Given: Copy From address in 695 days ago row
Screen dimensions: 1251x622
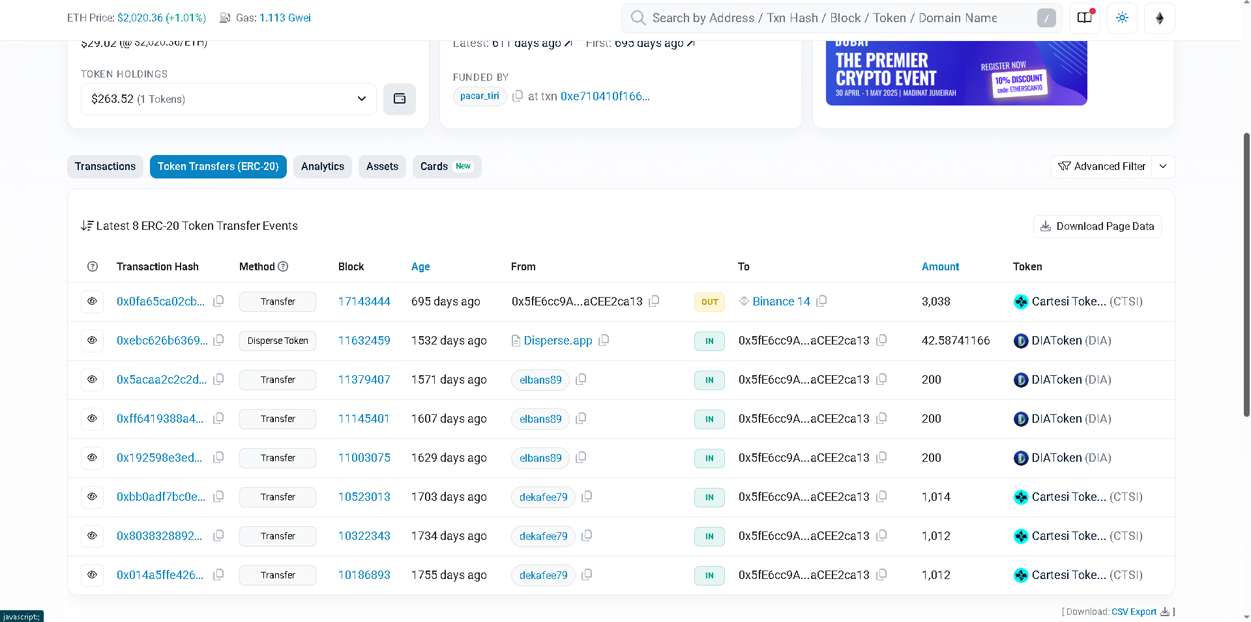Looking at the screenshot, I should (x=655, y=301).
